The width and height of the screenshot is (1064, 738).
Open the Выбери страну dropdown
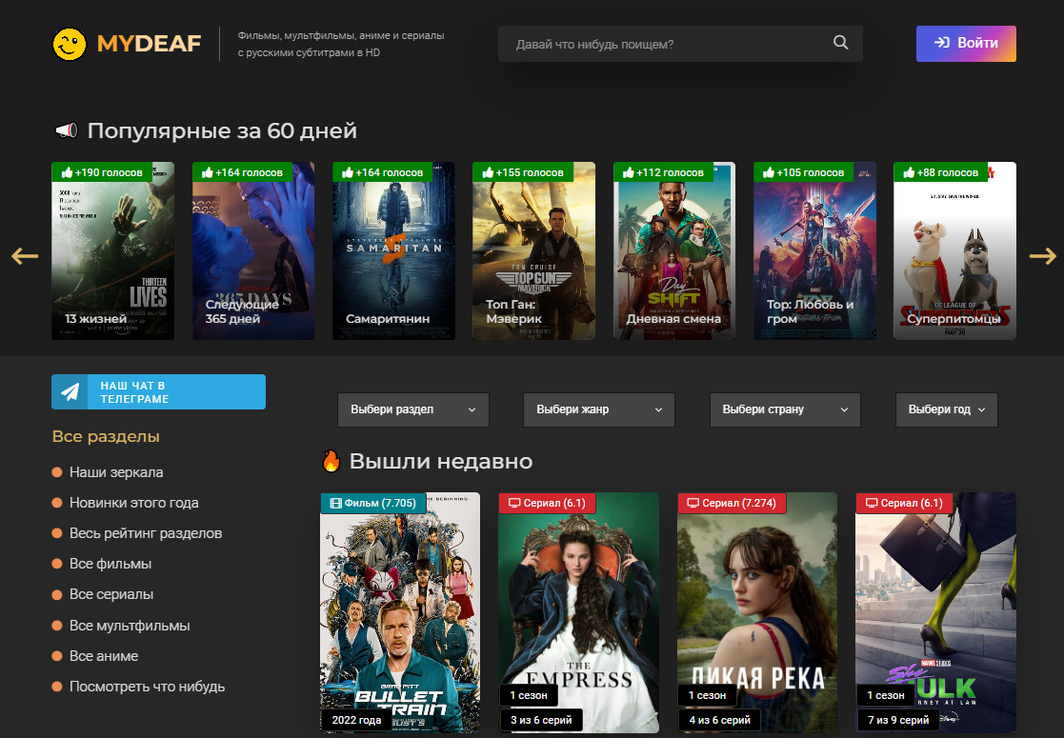pos(785,409)
